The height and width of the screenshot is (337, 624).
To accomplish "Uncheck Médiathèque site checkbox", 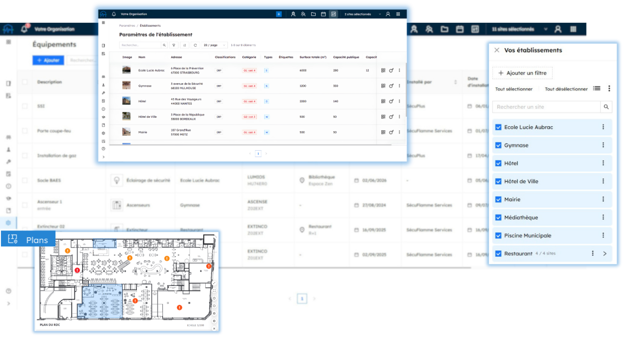I will [x=498, y=217].
